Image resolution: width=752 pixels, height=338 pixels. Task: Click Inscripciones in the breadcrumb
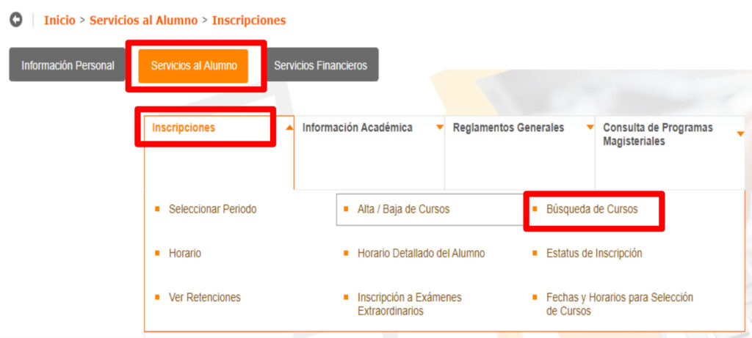pos(249,21)
